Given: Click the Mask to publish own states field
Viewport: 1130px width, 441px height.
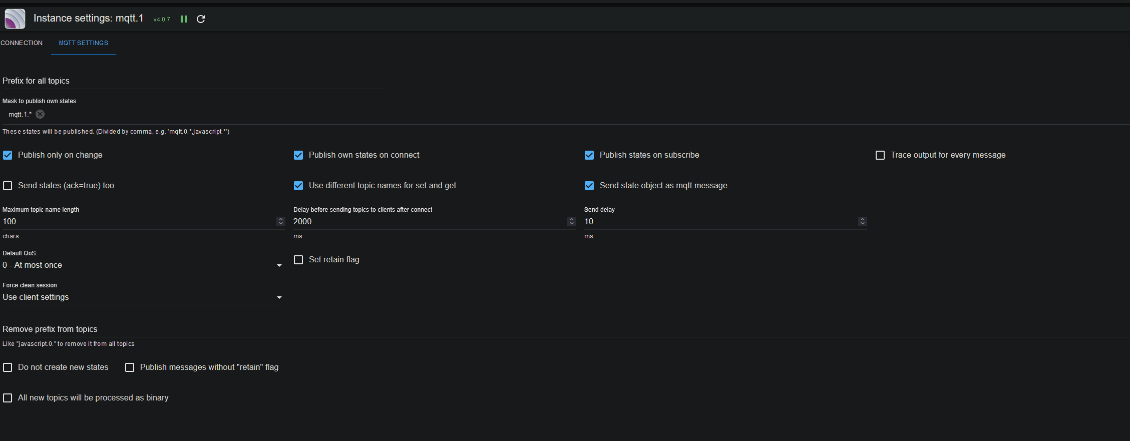Looking at the screenshot, I should (566, 115).
